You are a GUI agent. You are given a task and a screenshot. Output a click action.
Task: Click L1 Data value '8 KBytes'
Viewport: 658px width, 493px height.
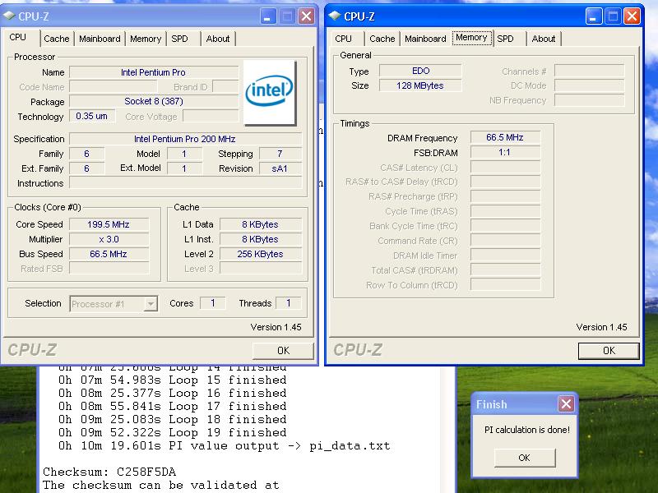pos(260,224)
